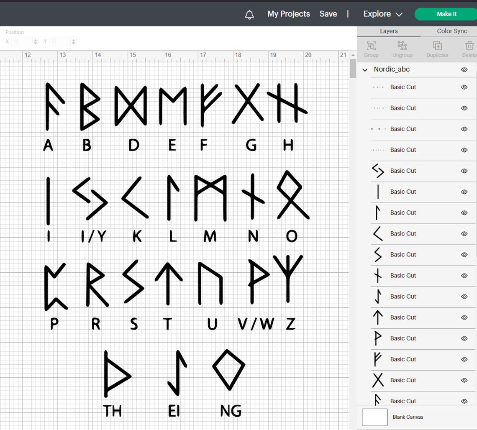Switch to the Color Sync tab

(x=451, y=31)
